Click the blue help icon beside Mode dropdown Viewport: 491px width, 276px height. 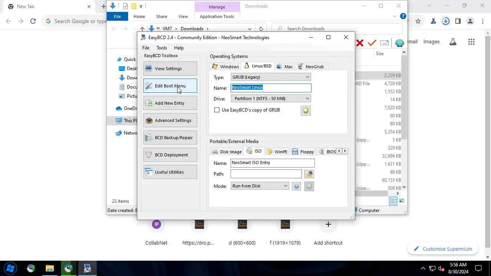click(x=296, y=186)
